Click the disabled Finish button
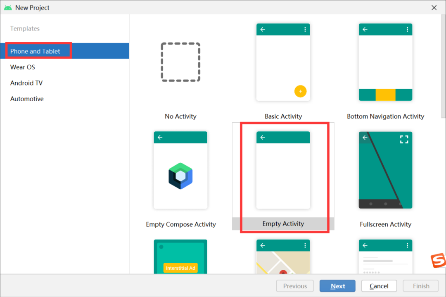 pos(421,286)
